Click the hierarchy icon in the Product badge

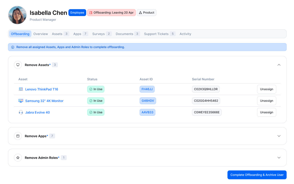tap(140, 12)
